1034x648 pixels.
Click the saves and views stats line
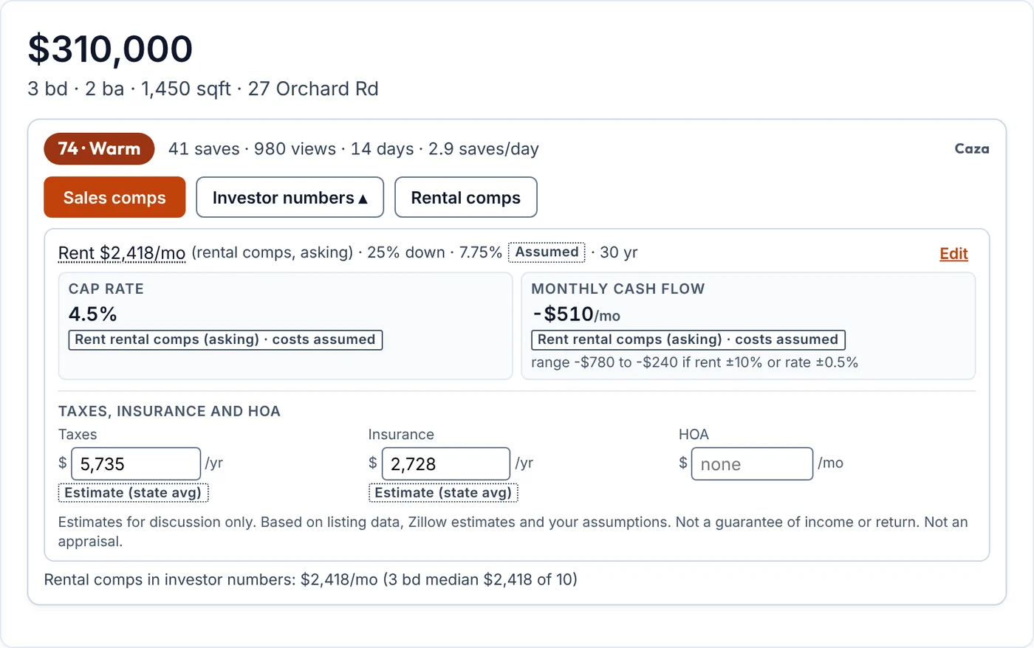coord(354,149)
